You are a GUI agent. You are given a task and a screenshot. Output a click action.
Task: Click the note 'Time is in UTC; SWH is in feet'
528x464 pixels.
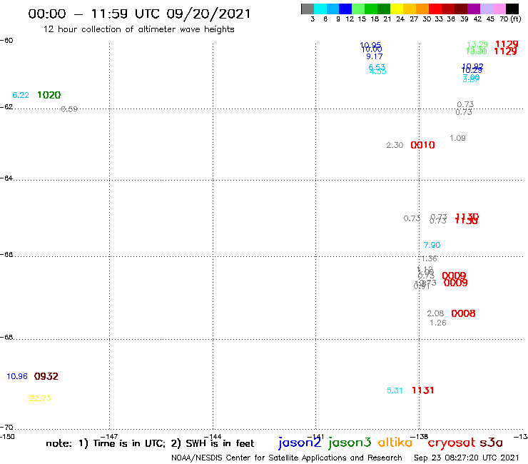(x=150, y=443)
